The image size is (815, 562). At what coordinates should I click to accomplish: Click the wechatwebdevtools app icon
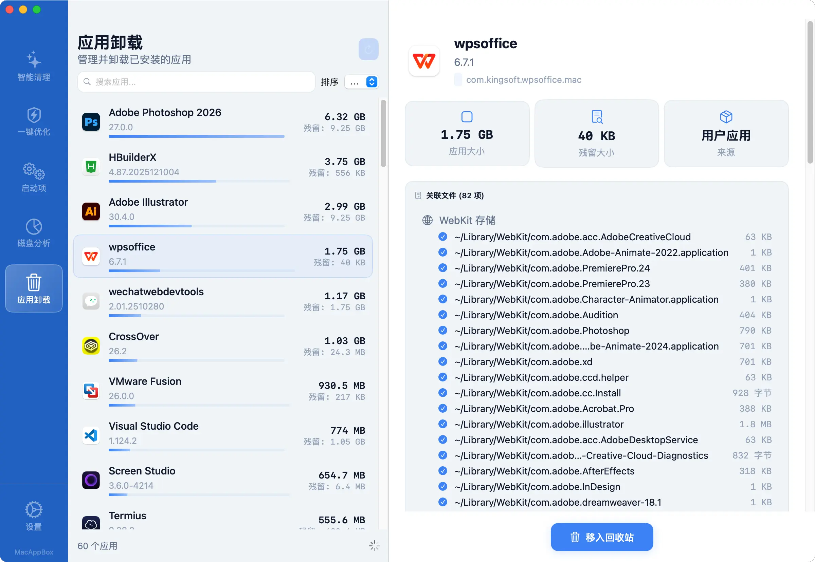tap(91, 301)
